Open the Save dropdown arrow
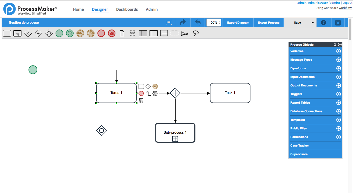 click(x=313, y=23)
